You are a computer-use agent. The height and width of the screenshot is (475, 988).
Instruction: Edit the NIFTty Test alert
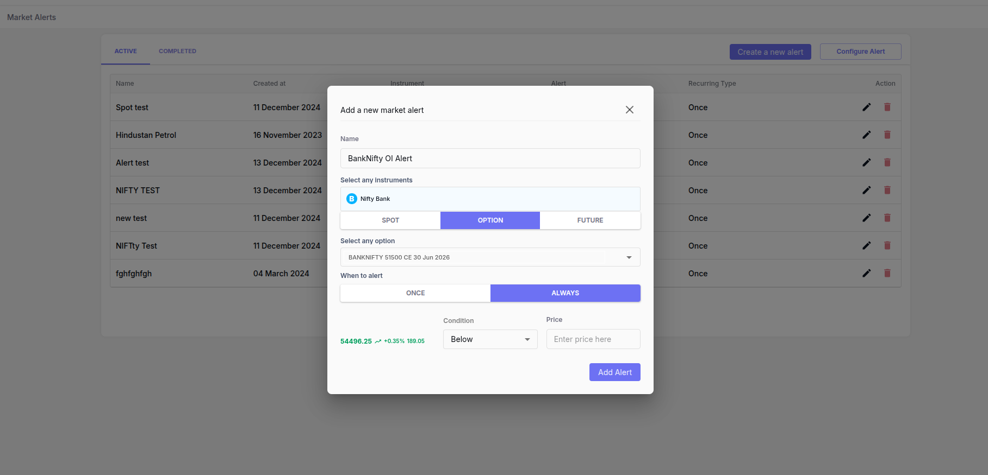coord(867,245)
